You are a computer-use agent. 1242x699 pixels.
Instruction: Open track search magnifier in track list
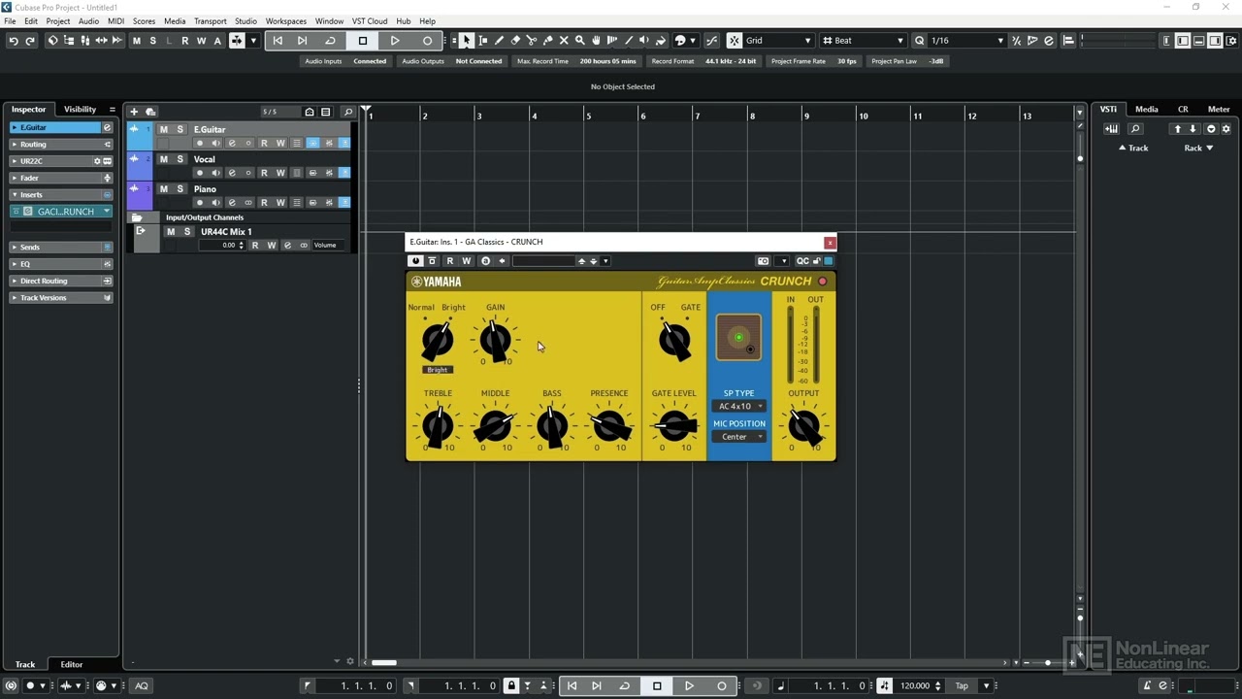[x=348, y=112]
